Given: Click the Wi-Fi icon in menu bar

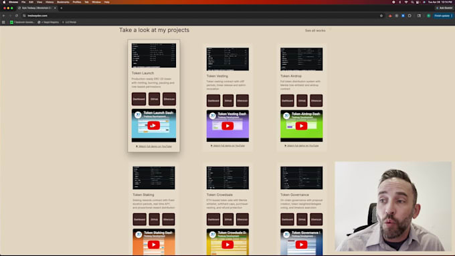Looking at the screenshot, I should click(x=406, y=2).
